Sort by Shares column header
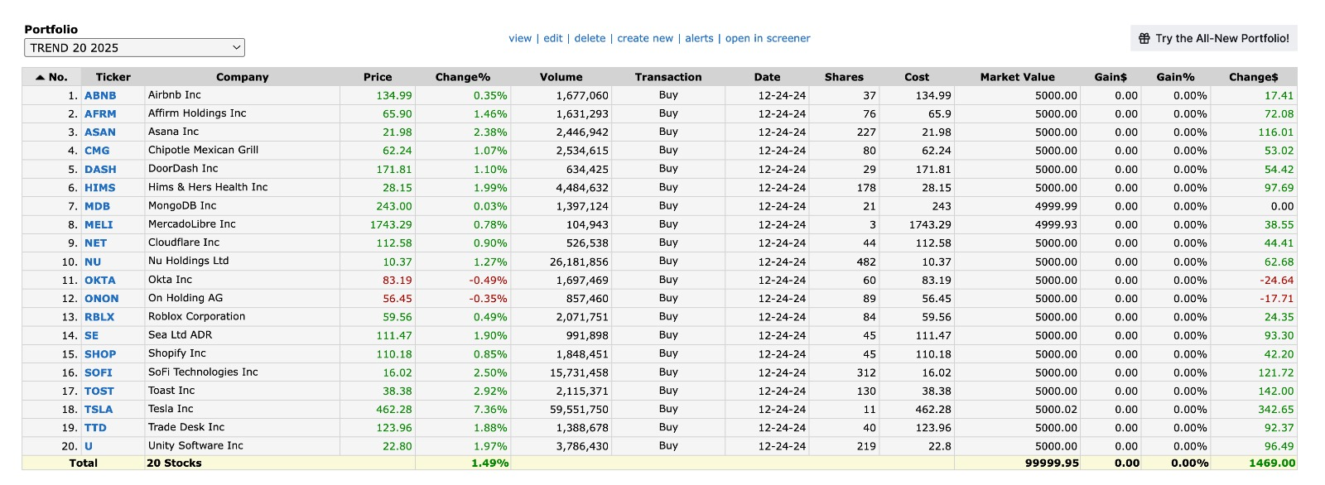This screenshot has height=485, width=1325. pos(844,77)
